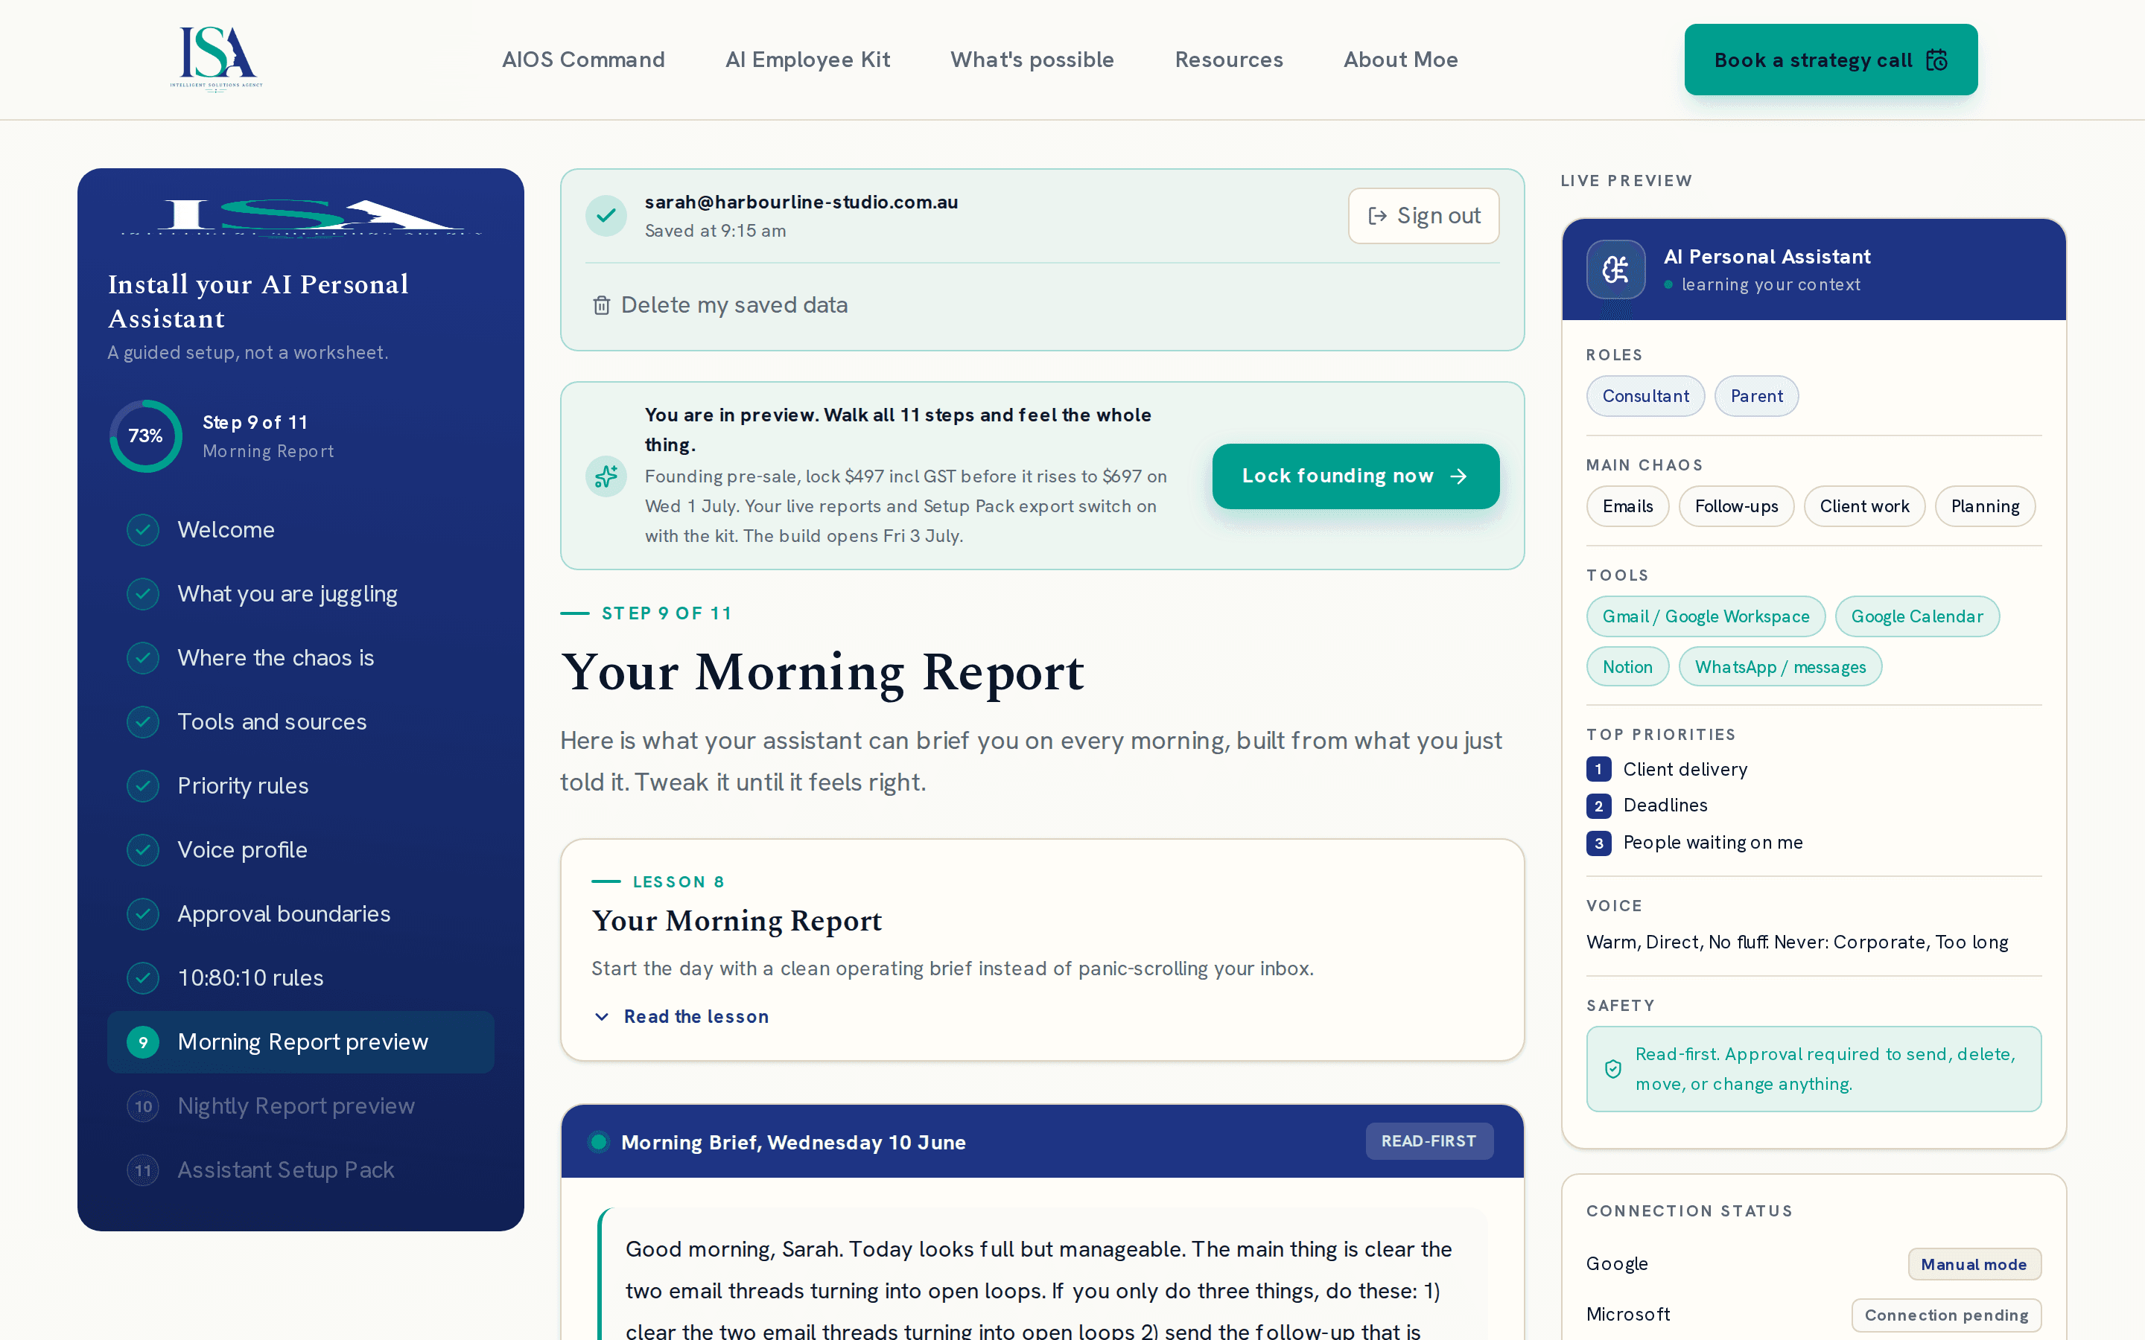Go to What you are juggling step
Viewport: 2145px width, 1340px height.
pyautogui.click(x=300, y=594)
